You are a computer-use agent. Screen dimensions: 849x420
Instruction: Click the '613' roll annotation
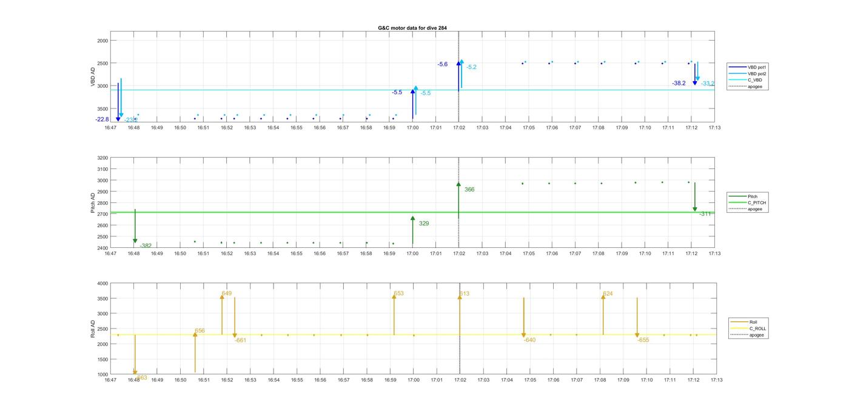(x=465, y=294)
